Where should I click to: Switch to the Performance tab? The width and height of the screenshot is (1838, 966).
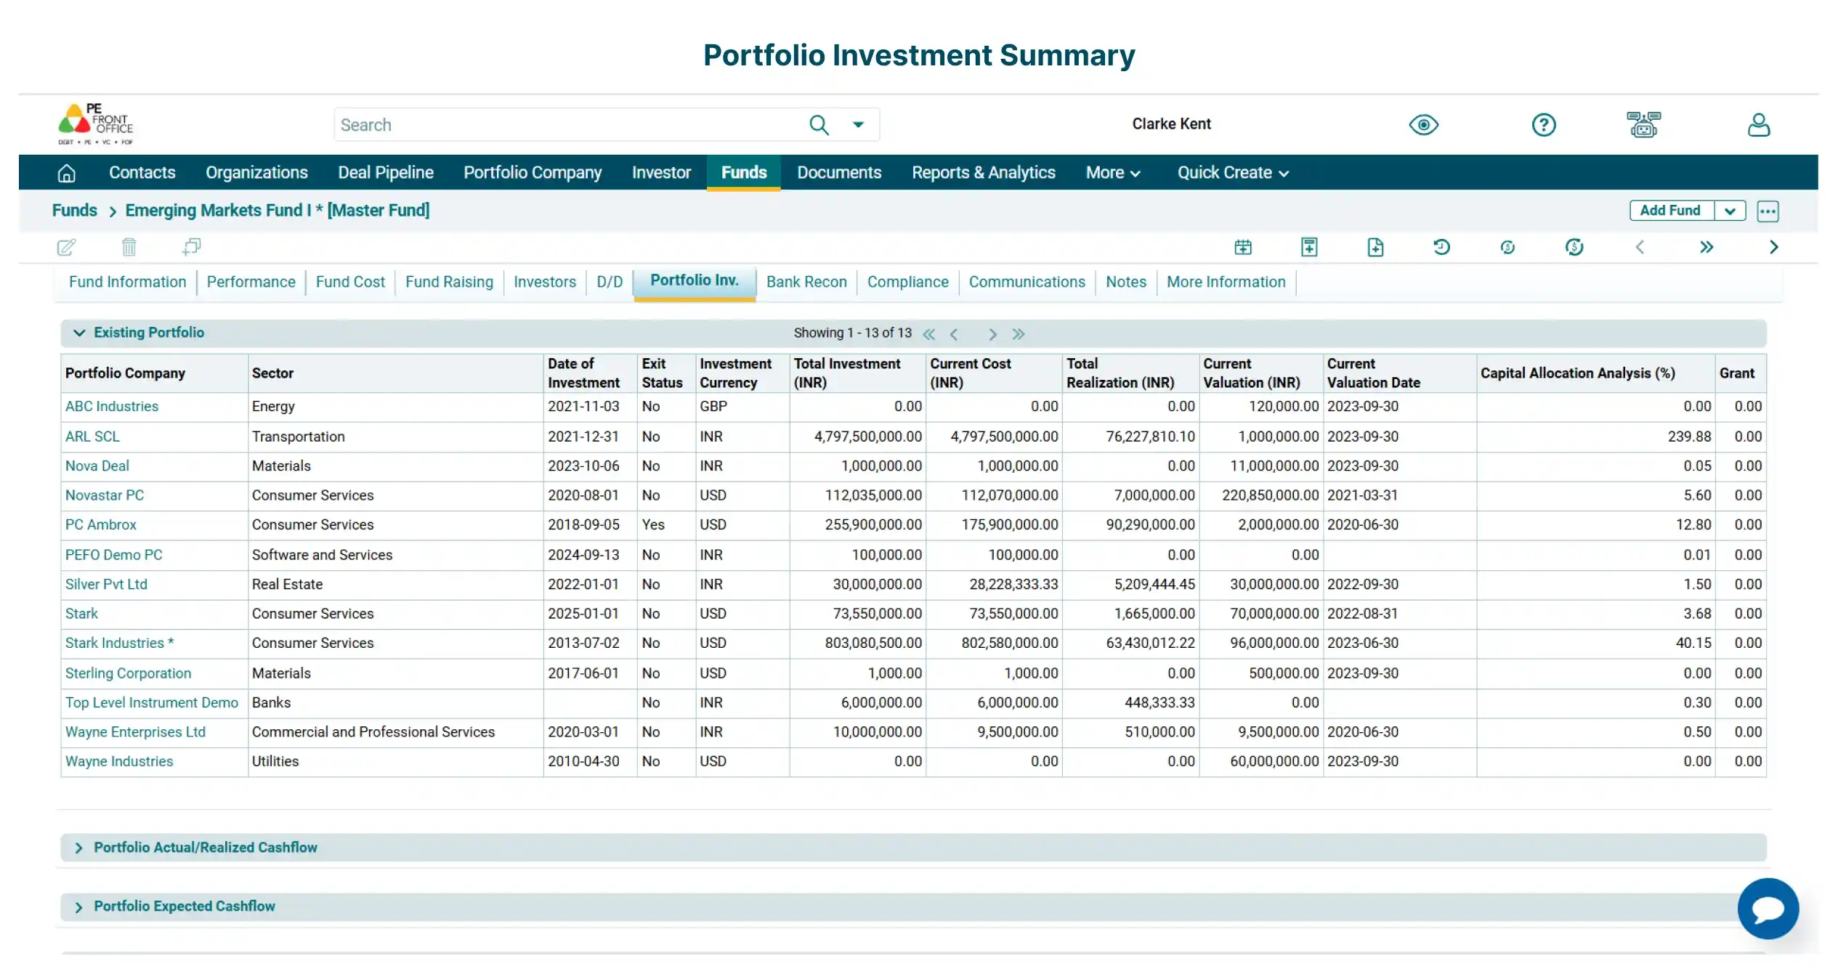[x=251, y=283]
